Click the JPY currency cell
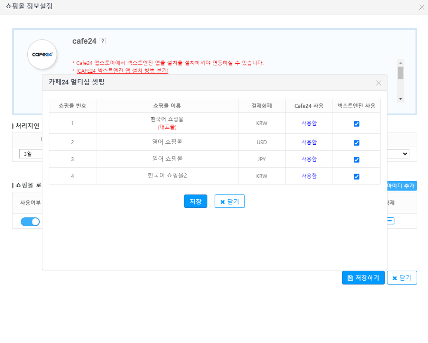Viewport: 428px width, 343px height. [262, 159]
